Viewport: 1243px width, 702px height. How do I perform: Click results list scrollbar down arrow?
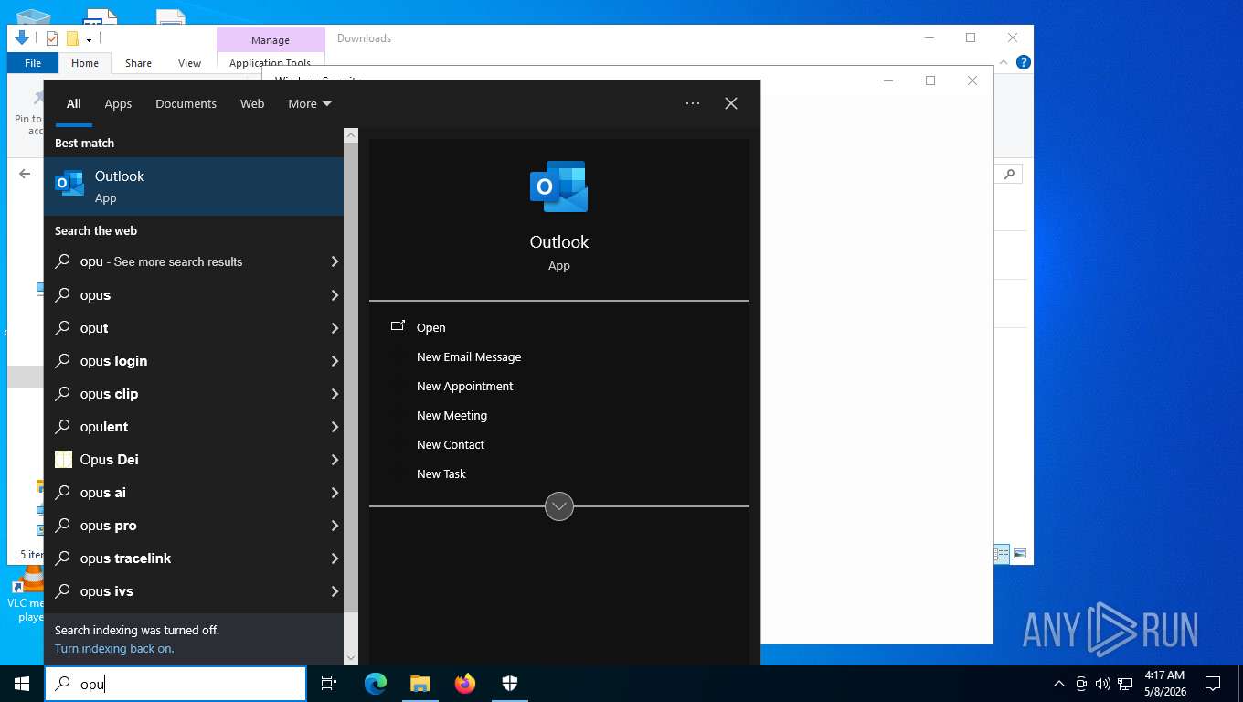coord(351,657)
